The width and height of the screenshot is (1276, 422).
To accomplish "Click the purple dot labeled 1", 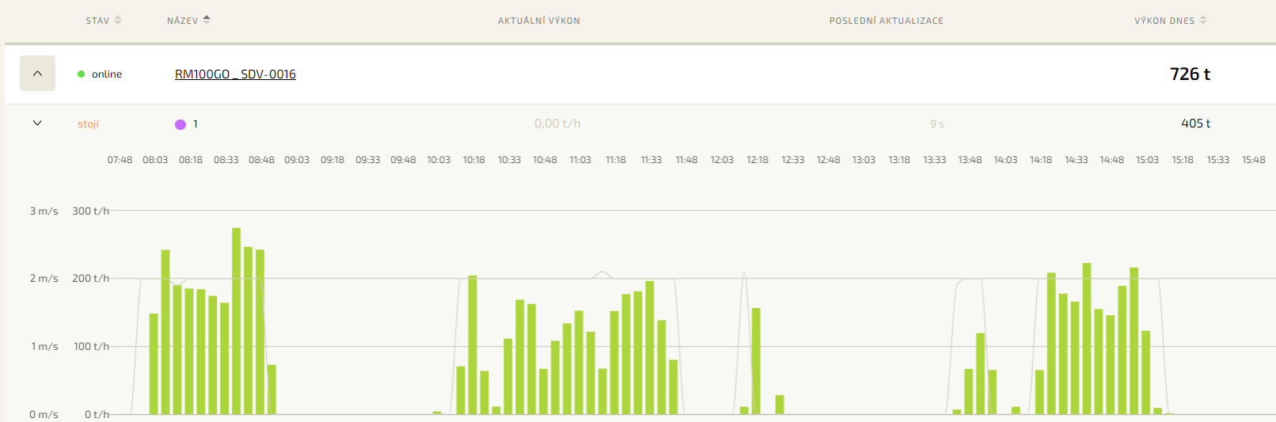I will tap(180, 124).
